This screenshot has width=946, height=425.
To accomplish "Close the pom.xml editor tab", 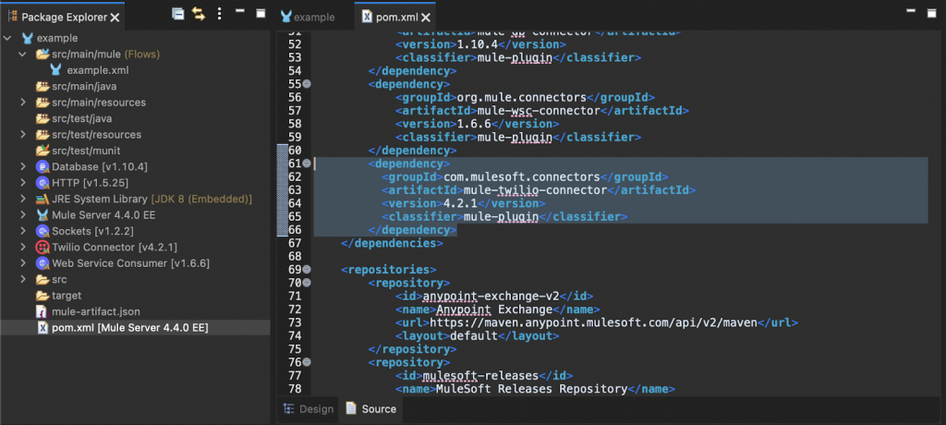I will (426, 18).
